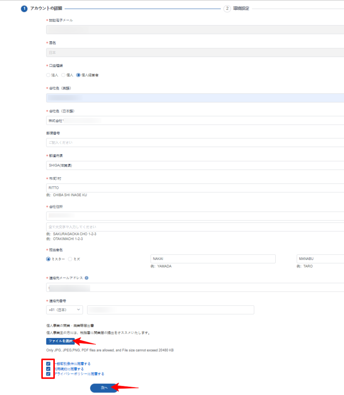Go to step 1 アカウントの詳細
The image size is (344, 395).
[42, 8]
